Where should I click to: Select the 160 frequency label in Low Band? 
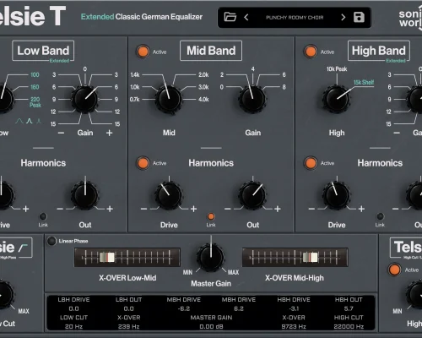tap(35, 87)
